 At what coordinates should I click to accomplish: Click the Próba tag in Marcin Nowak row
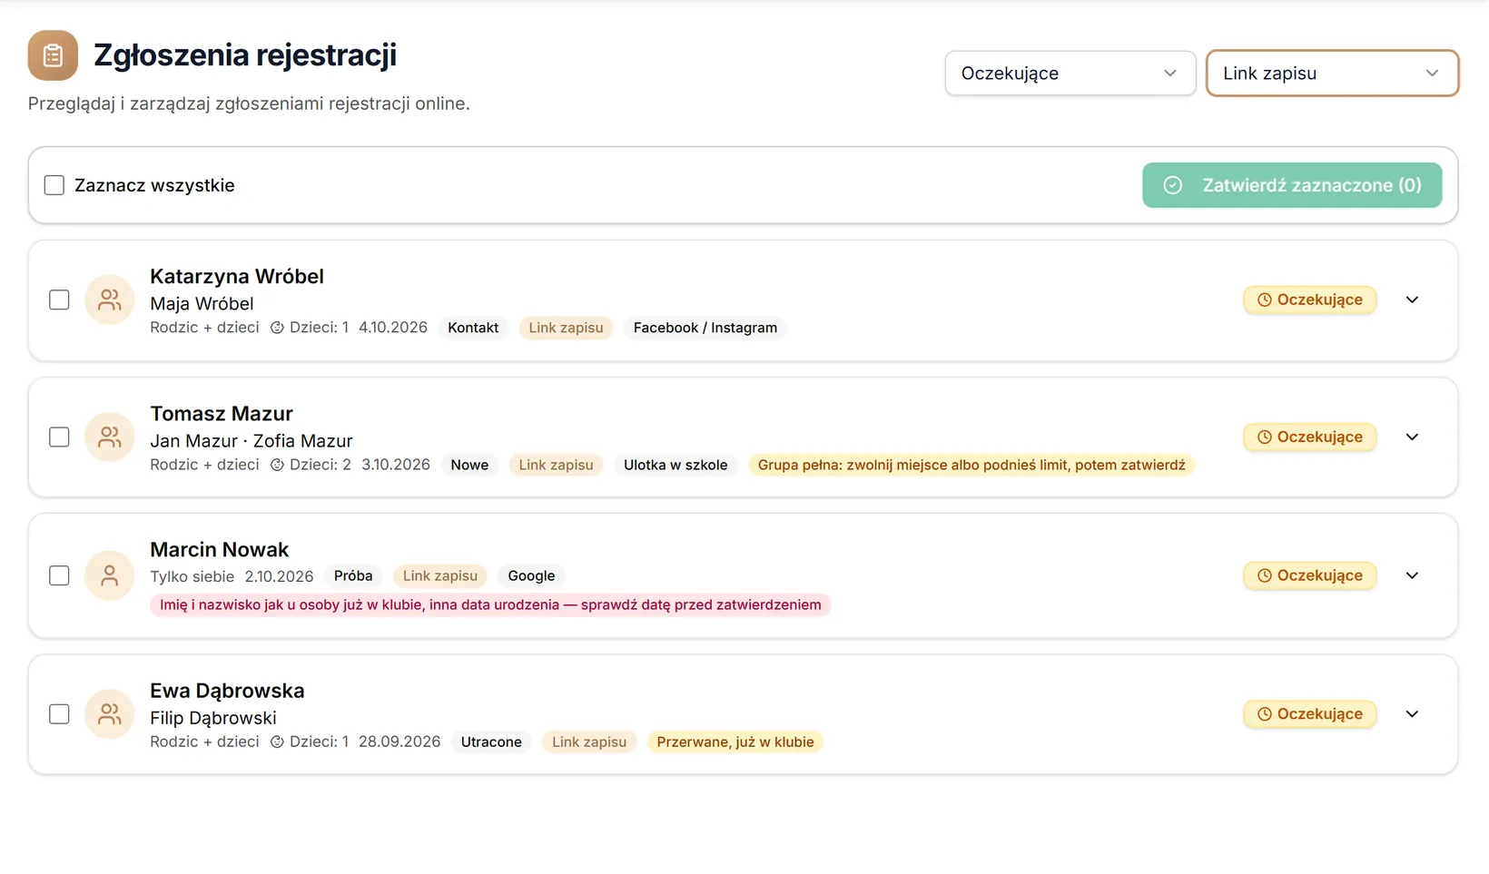pyautogui.click(x=353, y=575)
